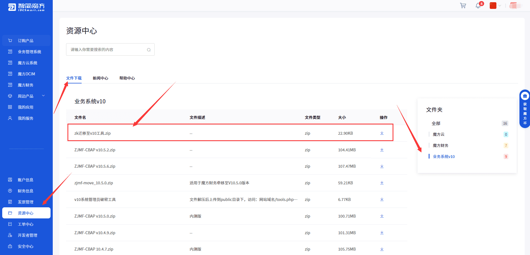Open 我的服务 in the sidebar
This screenshot has width=530, height=255.
pyautogui.click(x=26, y=118)
